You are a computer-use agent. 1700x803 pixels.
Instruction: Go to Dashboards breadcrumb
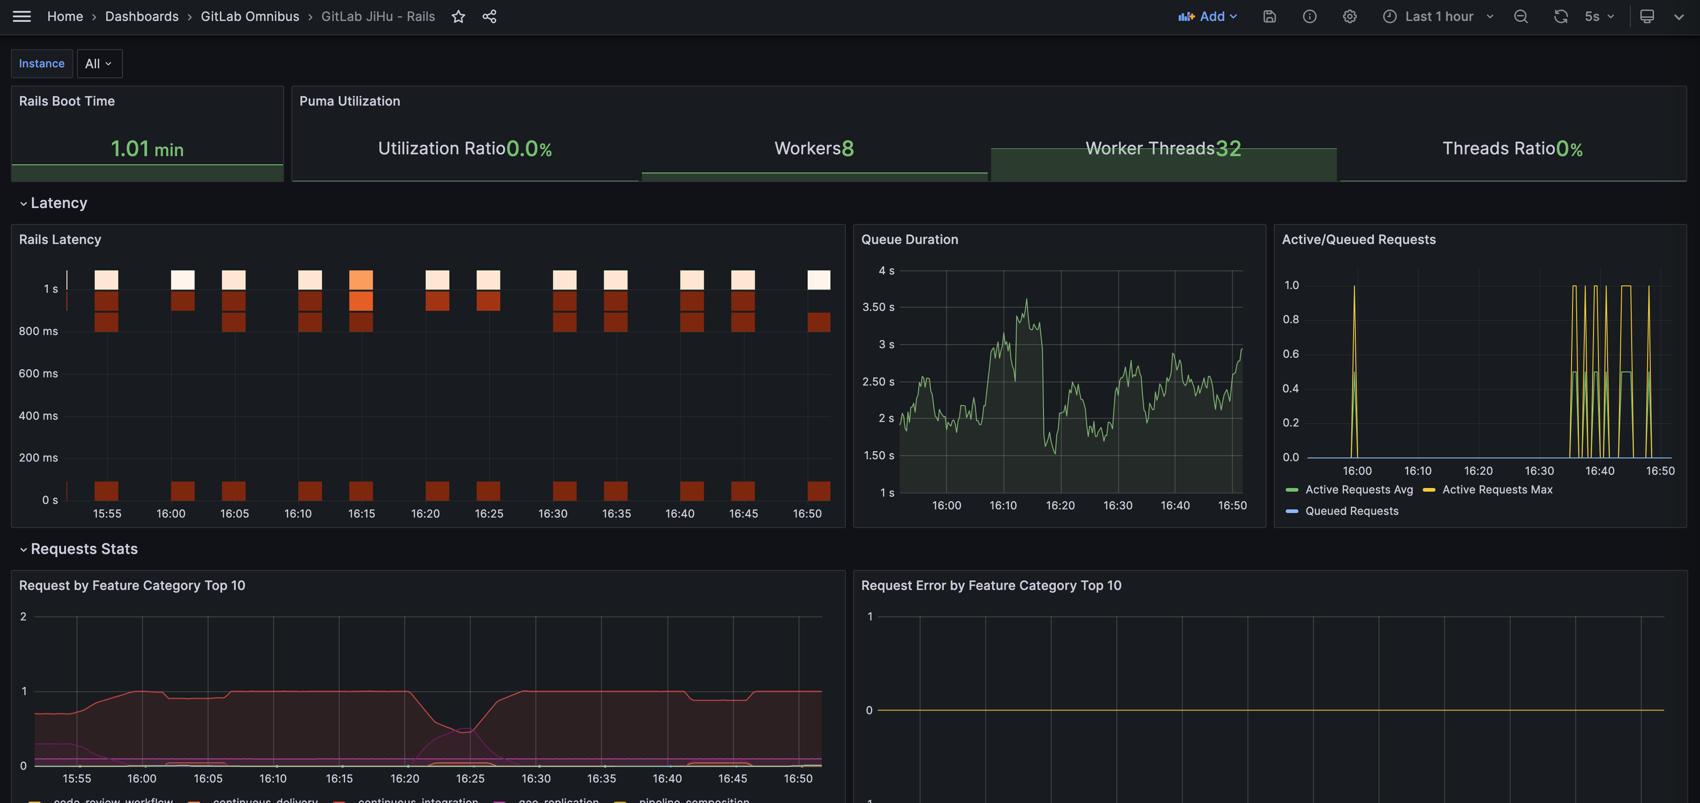coord(141,16)
